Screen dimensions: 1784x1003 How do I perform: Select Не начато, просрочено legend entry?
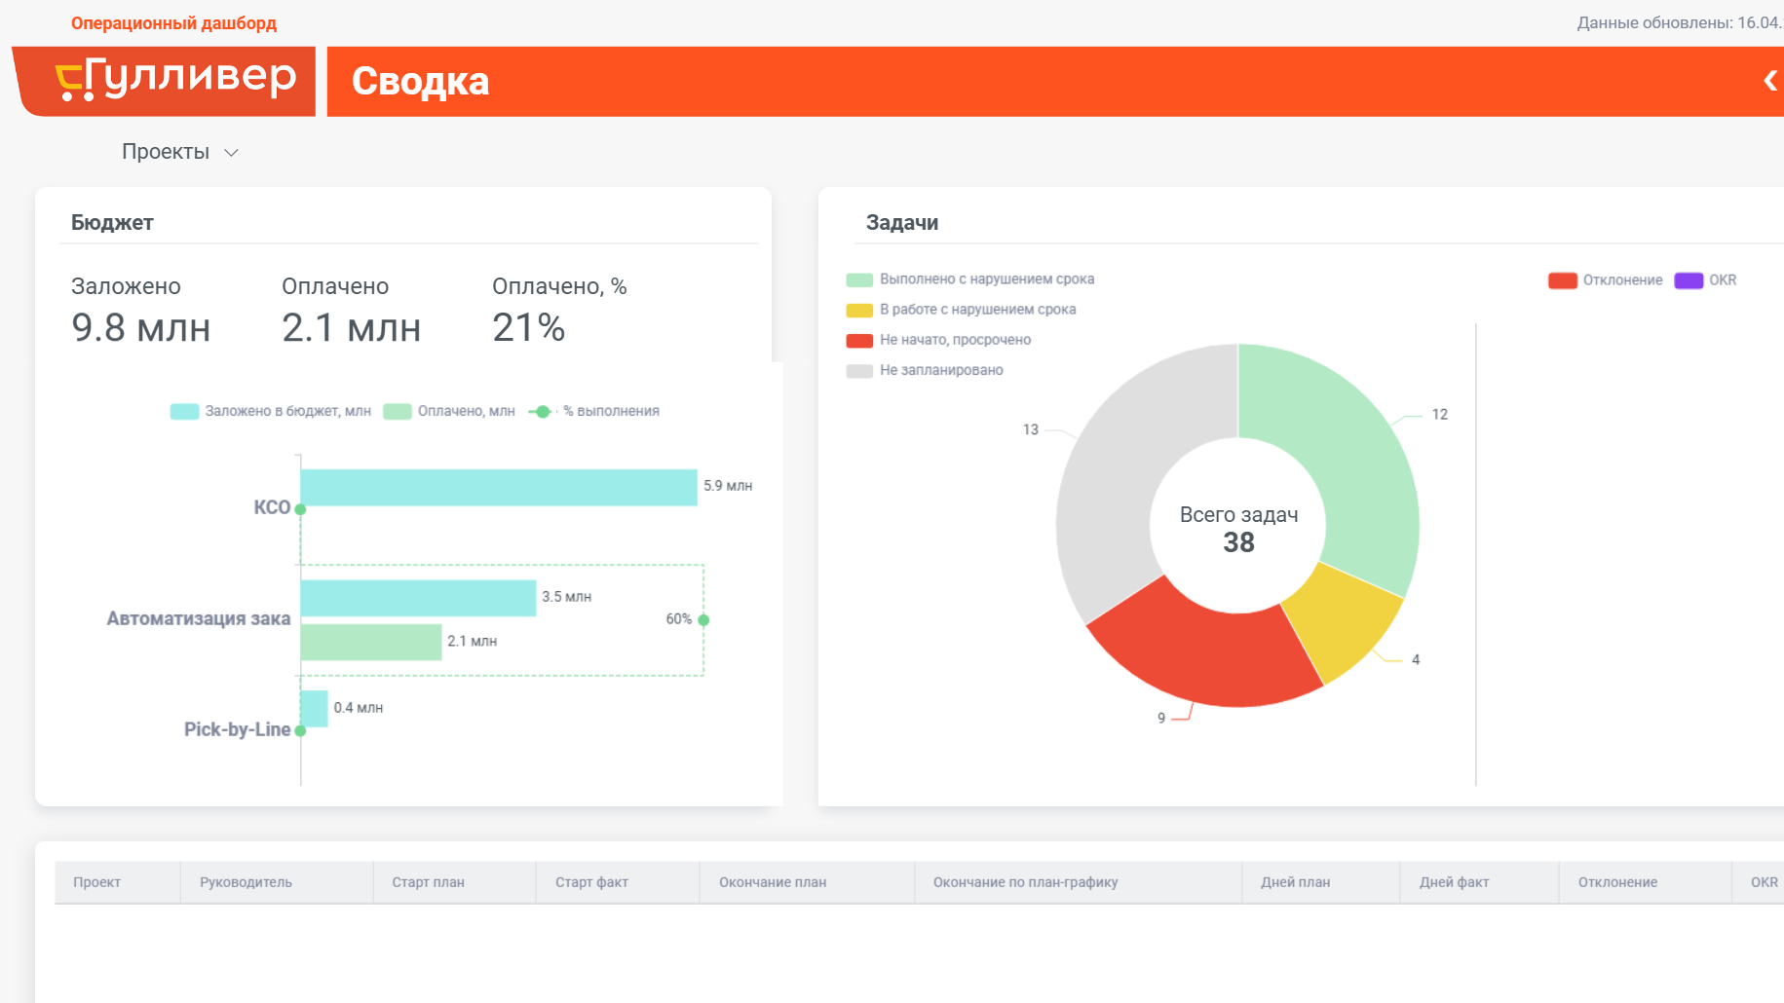click(938, 340)
